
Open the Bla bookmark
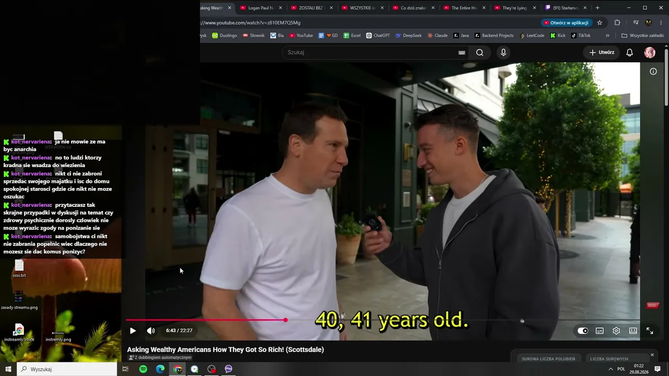(277, 36)
